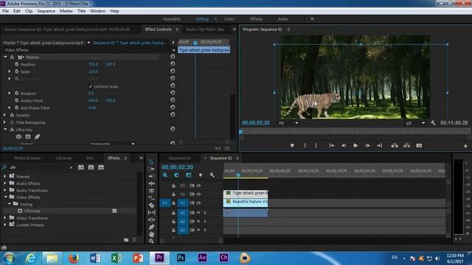Select the Selection tool in the toolbar
The image size is (472, 265).
(151, 162)
